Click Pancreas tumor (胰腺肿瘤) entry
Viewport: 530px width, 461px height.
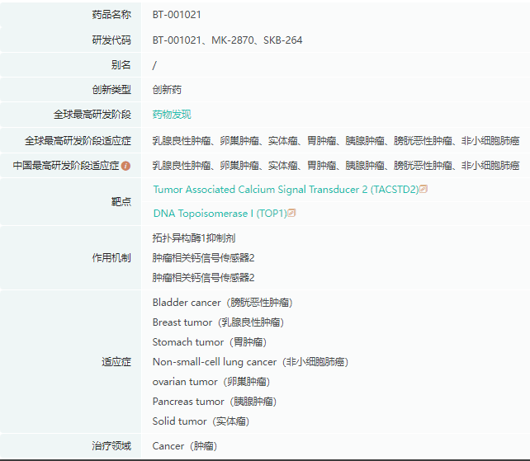215,402
